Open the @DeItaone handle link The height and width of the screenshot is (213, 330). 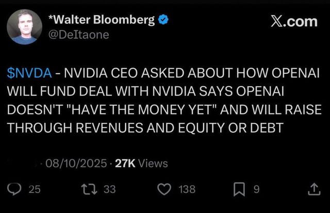tap(78, 35)
